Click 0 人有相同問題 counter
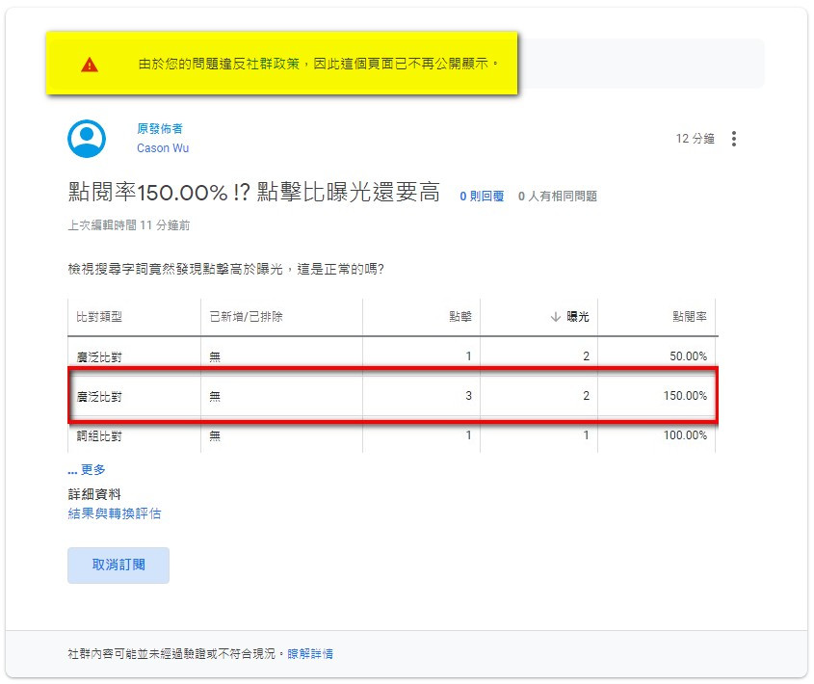The image size is (814, 684). (x=558, y=197)
